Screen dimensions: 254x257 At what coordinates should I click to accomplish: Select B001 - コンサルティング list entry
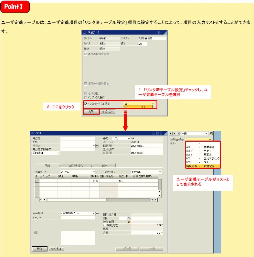(x=203, y=158)
